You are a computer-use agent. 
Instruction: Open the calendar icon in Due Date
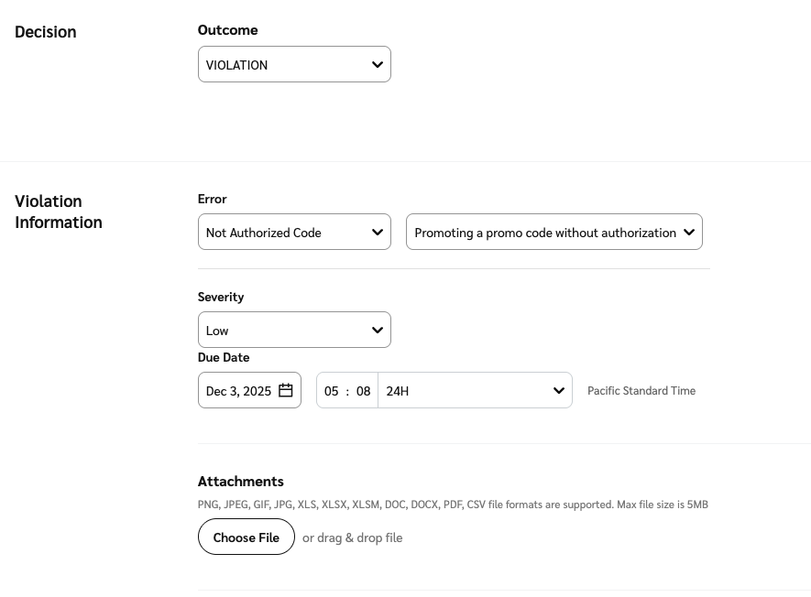coord(286,391)
